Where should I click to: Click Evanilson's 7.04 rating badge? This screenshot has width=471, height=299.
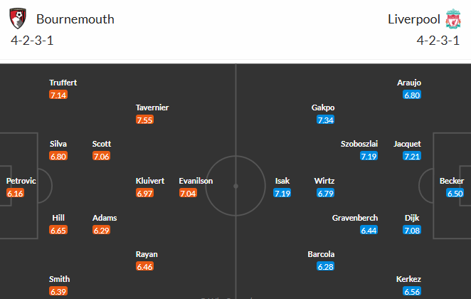point(188,193)
